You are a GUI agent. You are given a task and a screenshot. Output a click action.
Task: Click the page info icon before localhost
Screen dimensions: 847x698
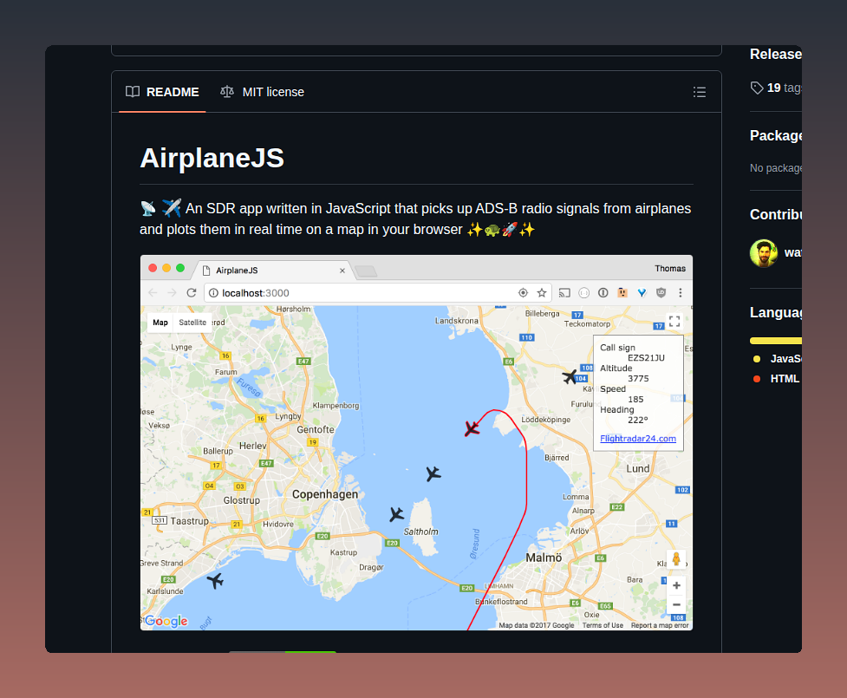pos(213,293)
